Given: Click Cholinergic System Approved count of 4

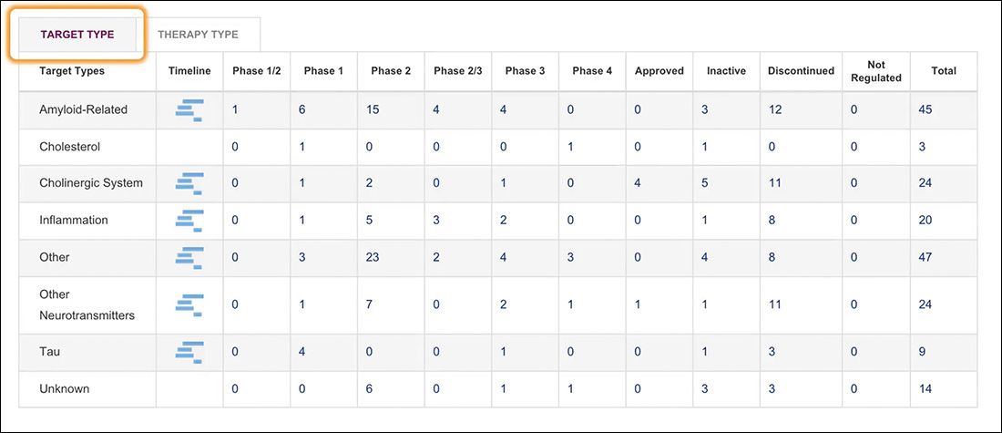Looking at the screenshot, I should (638, 183).
